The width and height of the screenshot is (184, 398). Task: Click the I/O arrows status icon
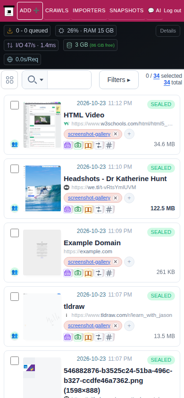pyautogui.click(x=10, y=45)
